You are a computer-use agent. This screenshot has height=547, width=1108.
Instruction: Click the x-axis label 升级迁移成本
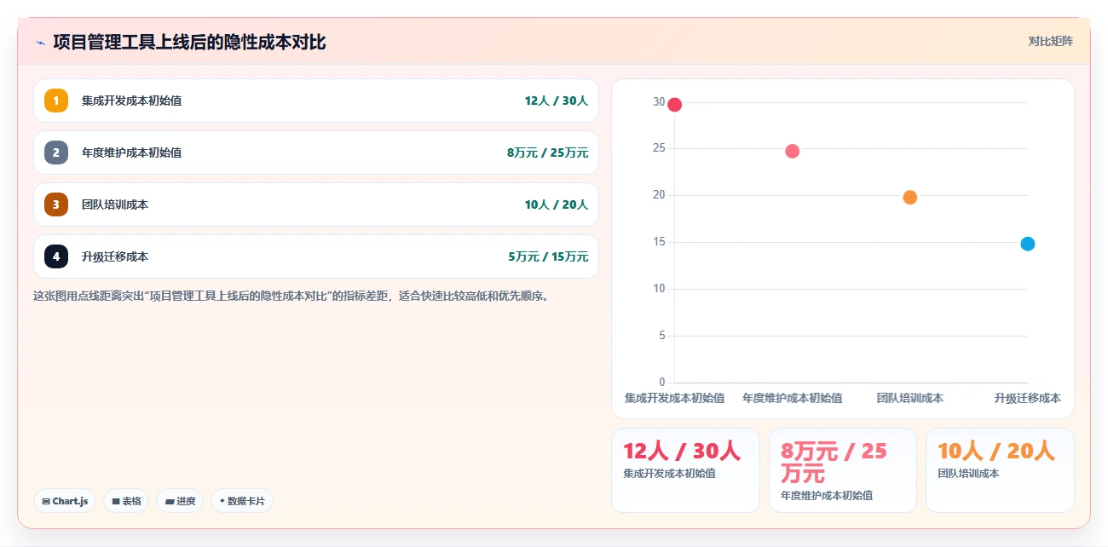[1027, 398]
